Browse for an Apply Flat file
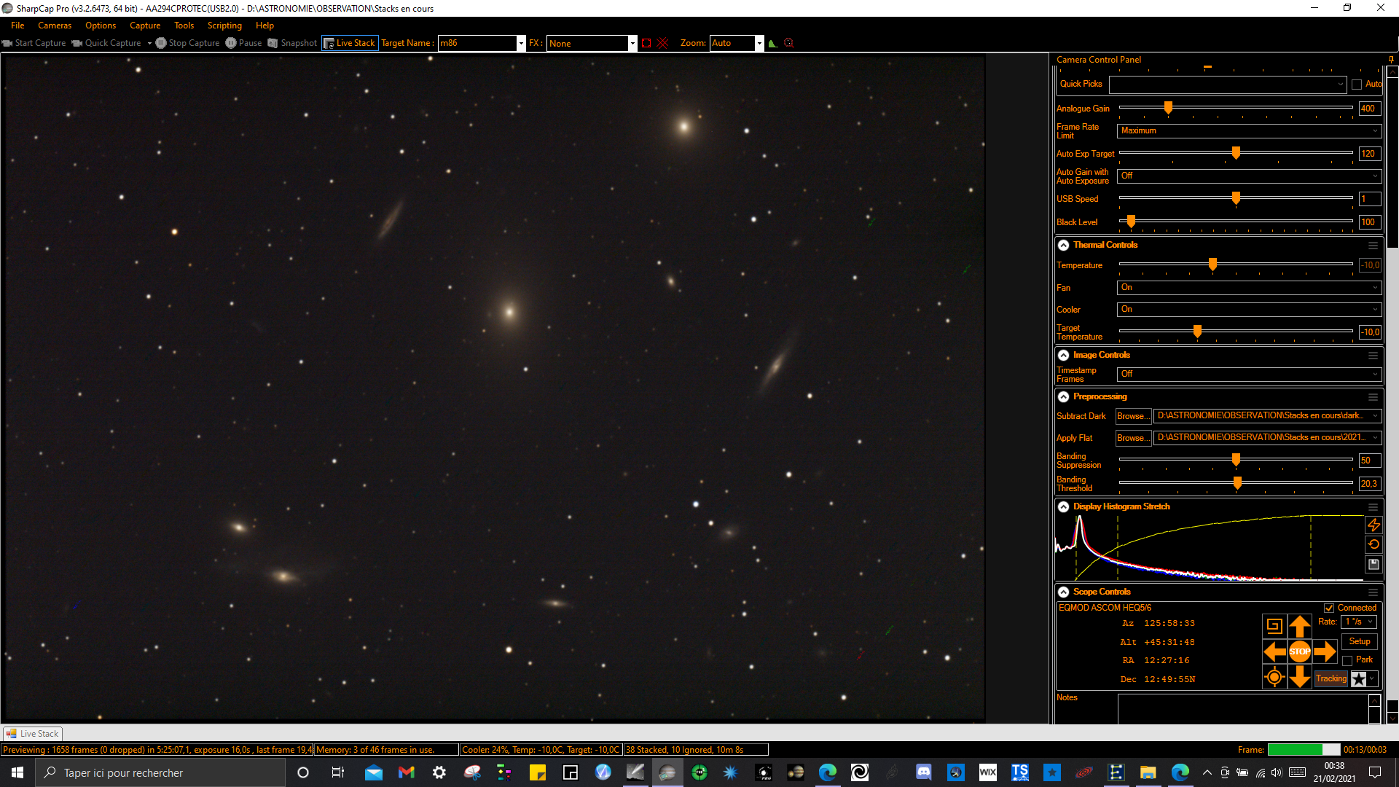 (x=1133, y=438)
